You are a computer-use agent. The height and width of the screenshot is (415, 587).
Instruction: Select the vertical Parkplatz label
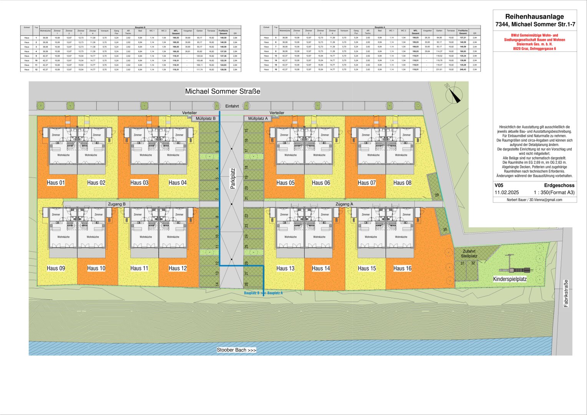click(x=232, y=178)
